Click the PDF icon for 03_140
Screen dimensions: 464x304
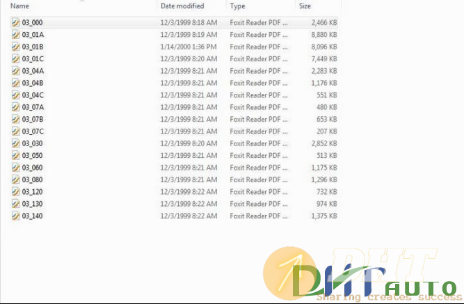click(16, 216)
